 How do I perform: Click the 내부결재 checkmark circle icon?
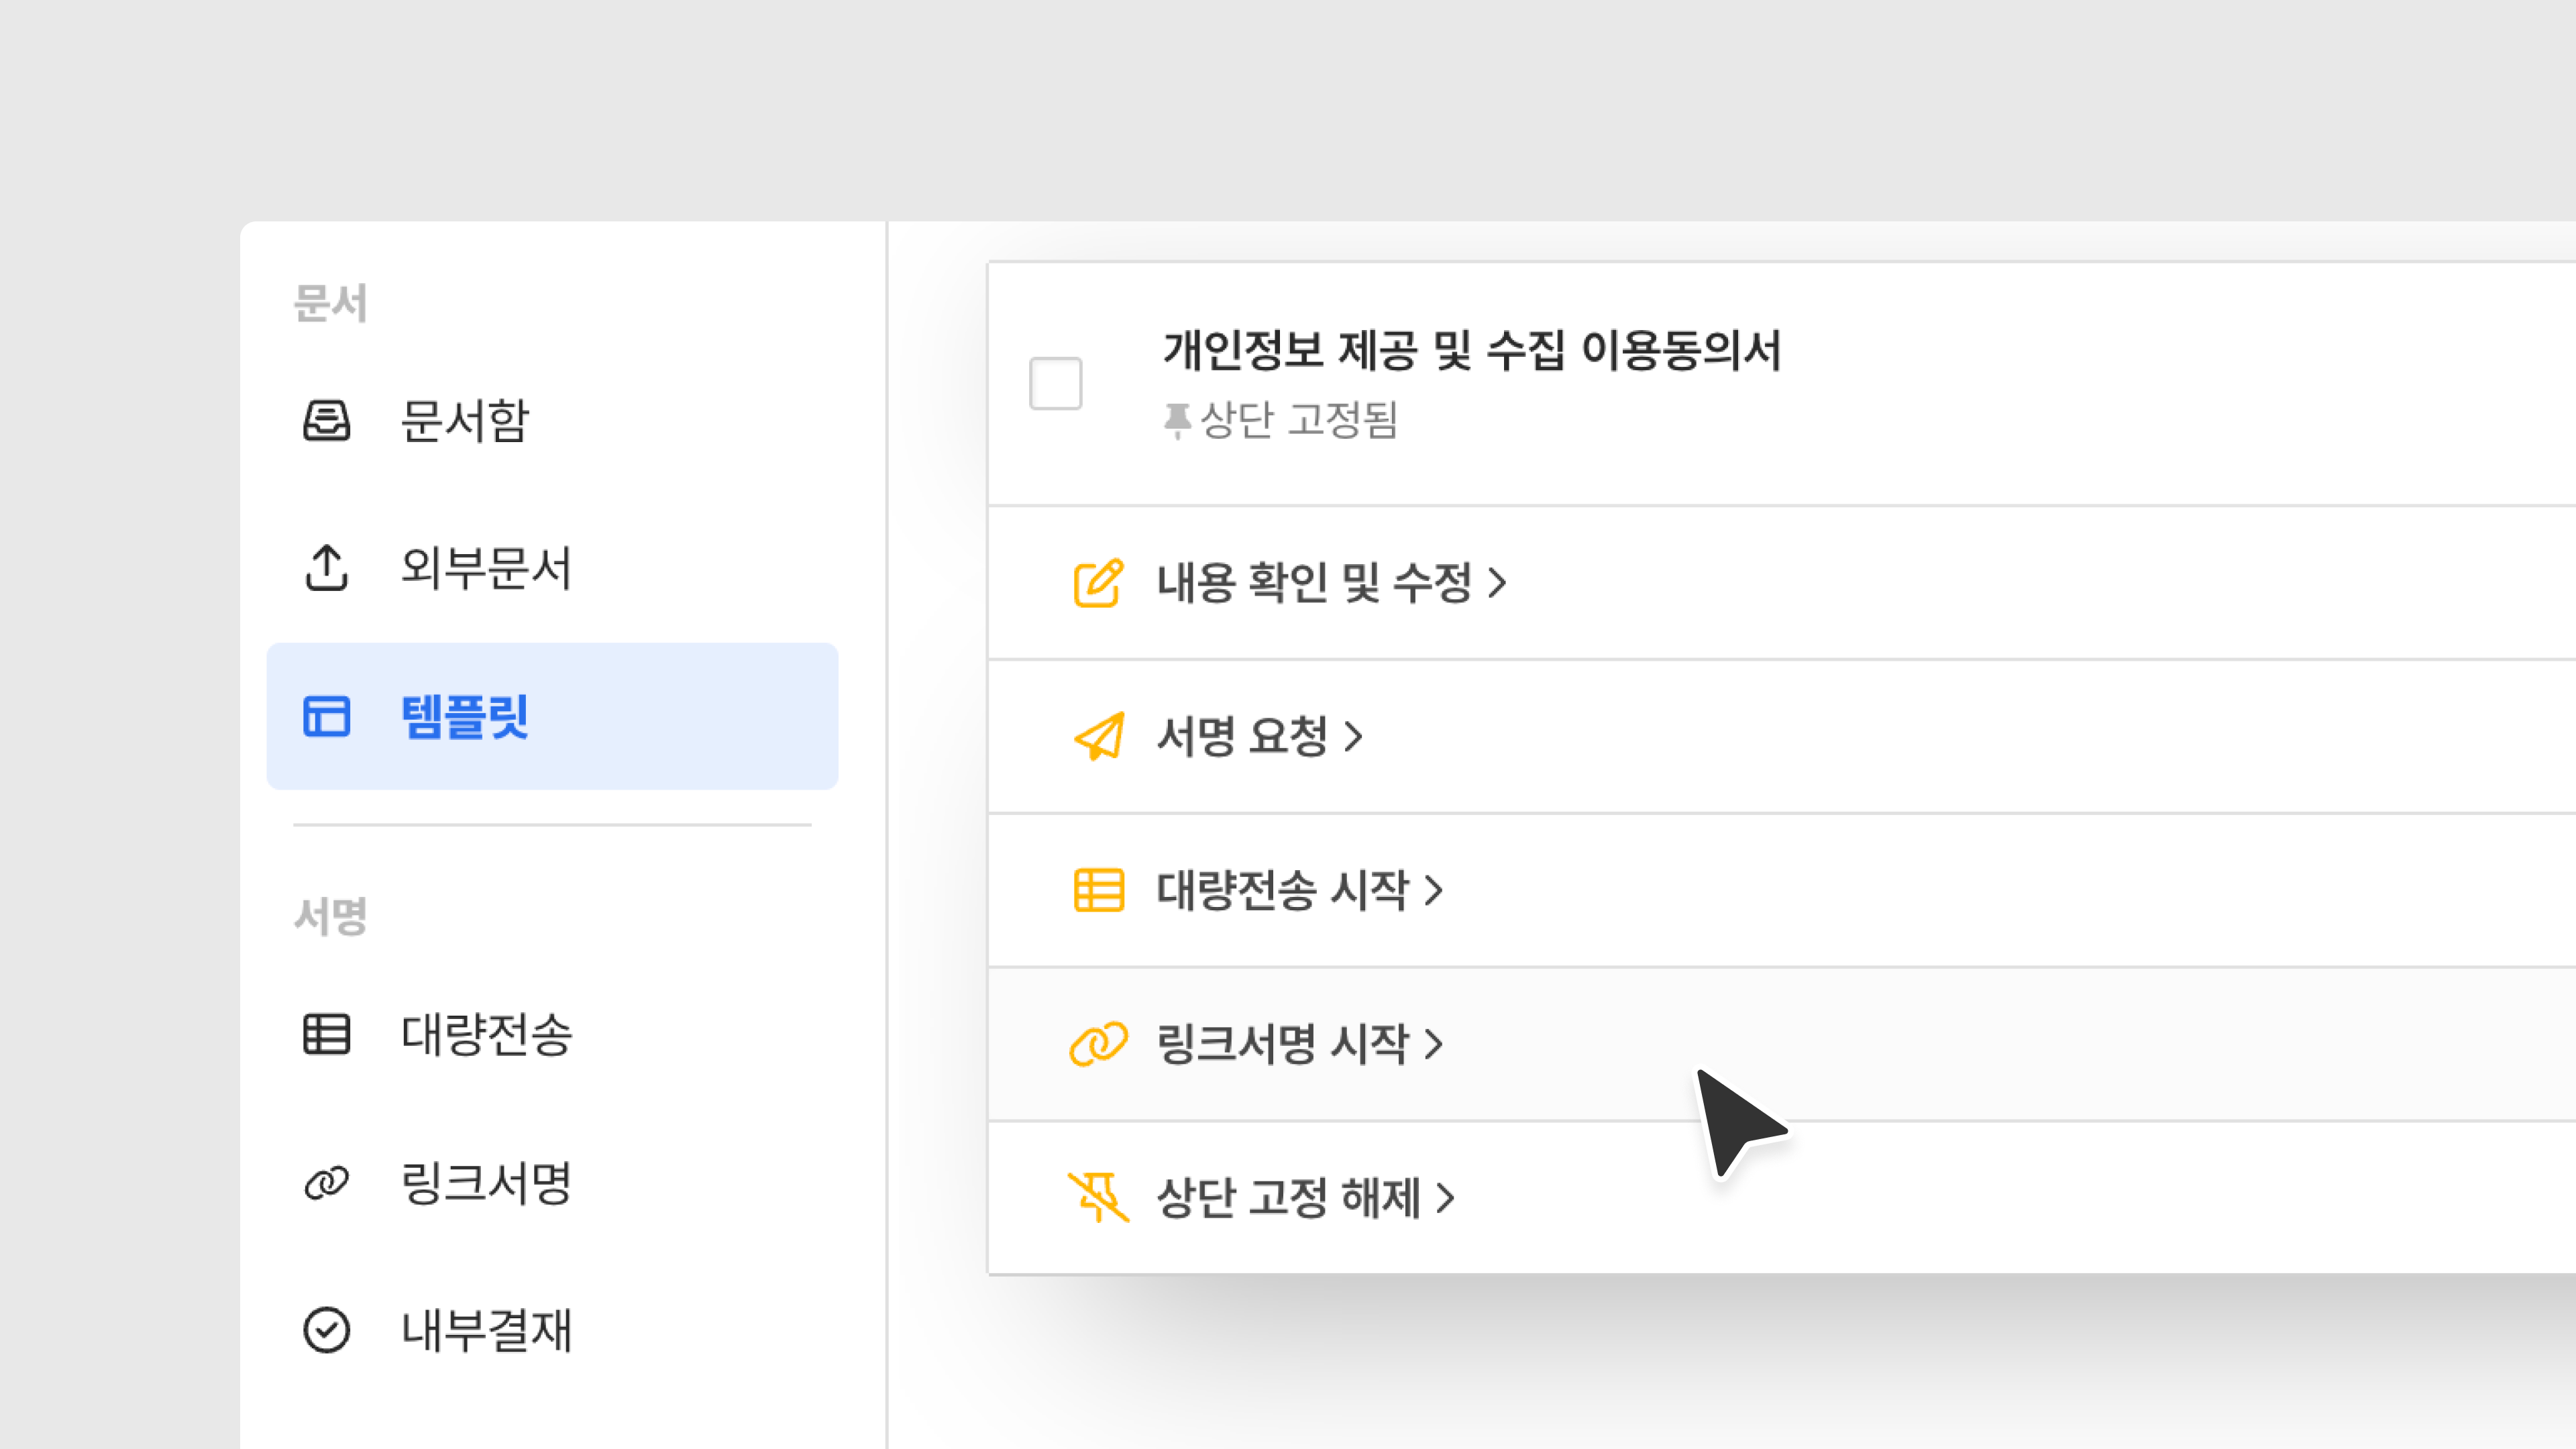(x=326, y=1330)
